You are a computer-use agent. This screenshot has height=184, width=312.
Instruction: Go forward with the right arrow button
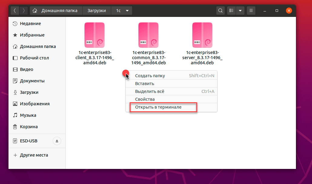(24, 11)
